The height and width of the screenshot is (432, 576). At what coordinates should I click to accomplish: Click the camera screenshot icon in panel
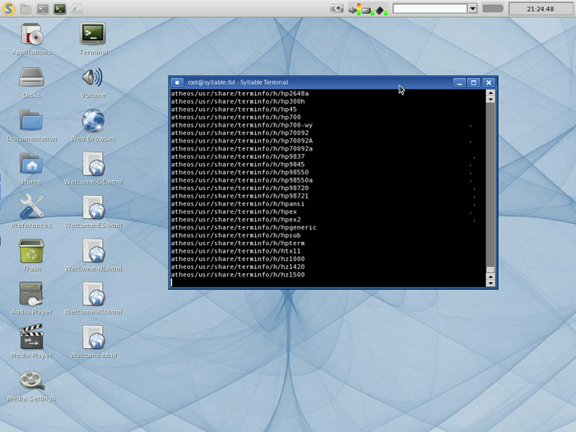[337, 8]
